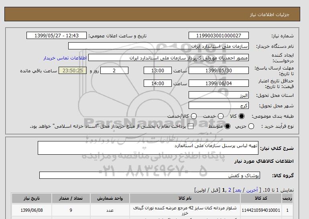The width and height of the screenshot is (309, 219).
Task: Click the request creator name field
Action: click(x=169, y=58)
